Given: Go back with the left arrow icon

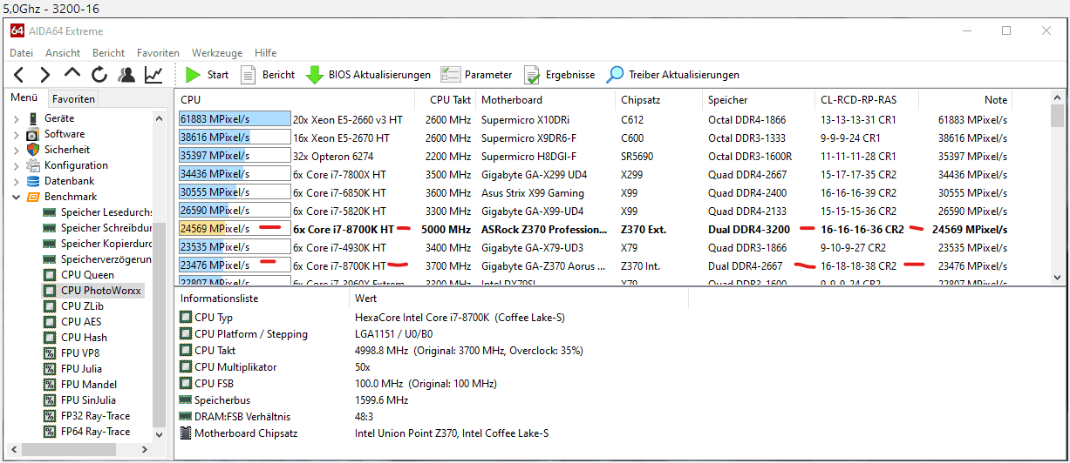Looking at the screenshot, I should 19,75.
